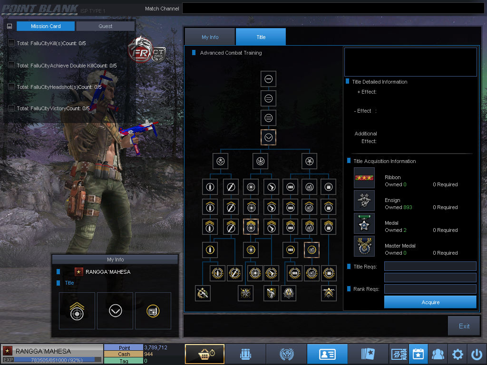Image resolution: width=487 pixels, height=365 pixels.
Task: Switch to the My Info tab
Action: point(210,37)
